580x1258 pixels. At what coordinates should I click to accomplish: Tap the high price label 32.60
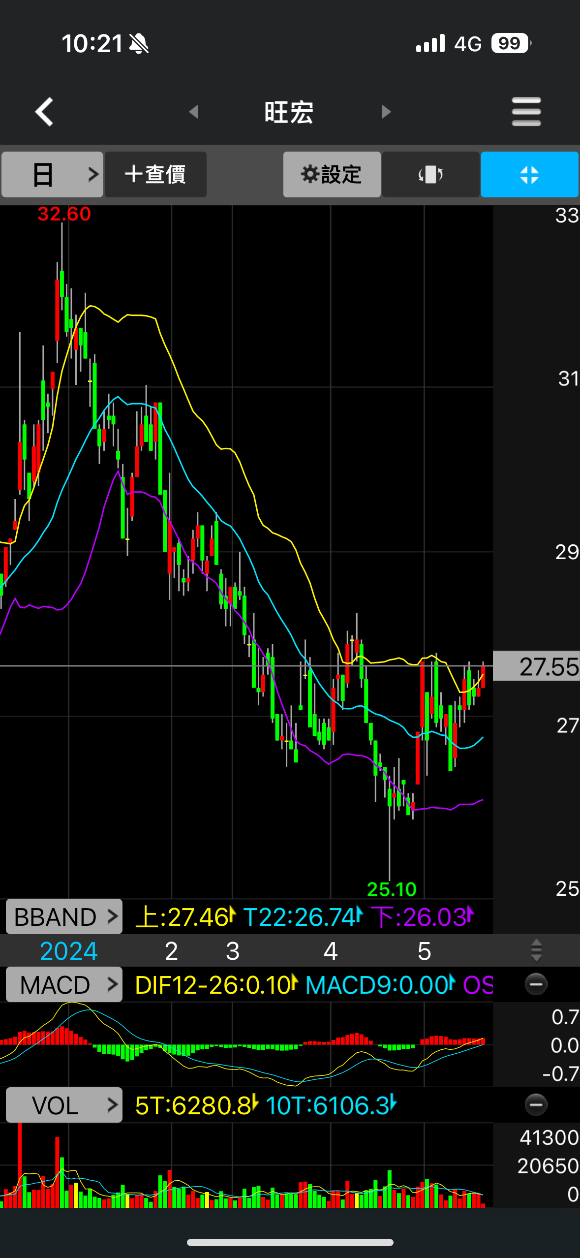tap(64, 214)
